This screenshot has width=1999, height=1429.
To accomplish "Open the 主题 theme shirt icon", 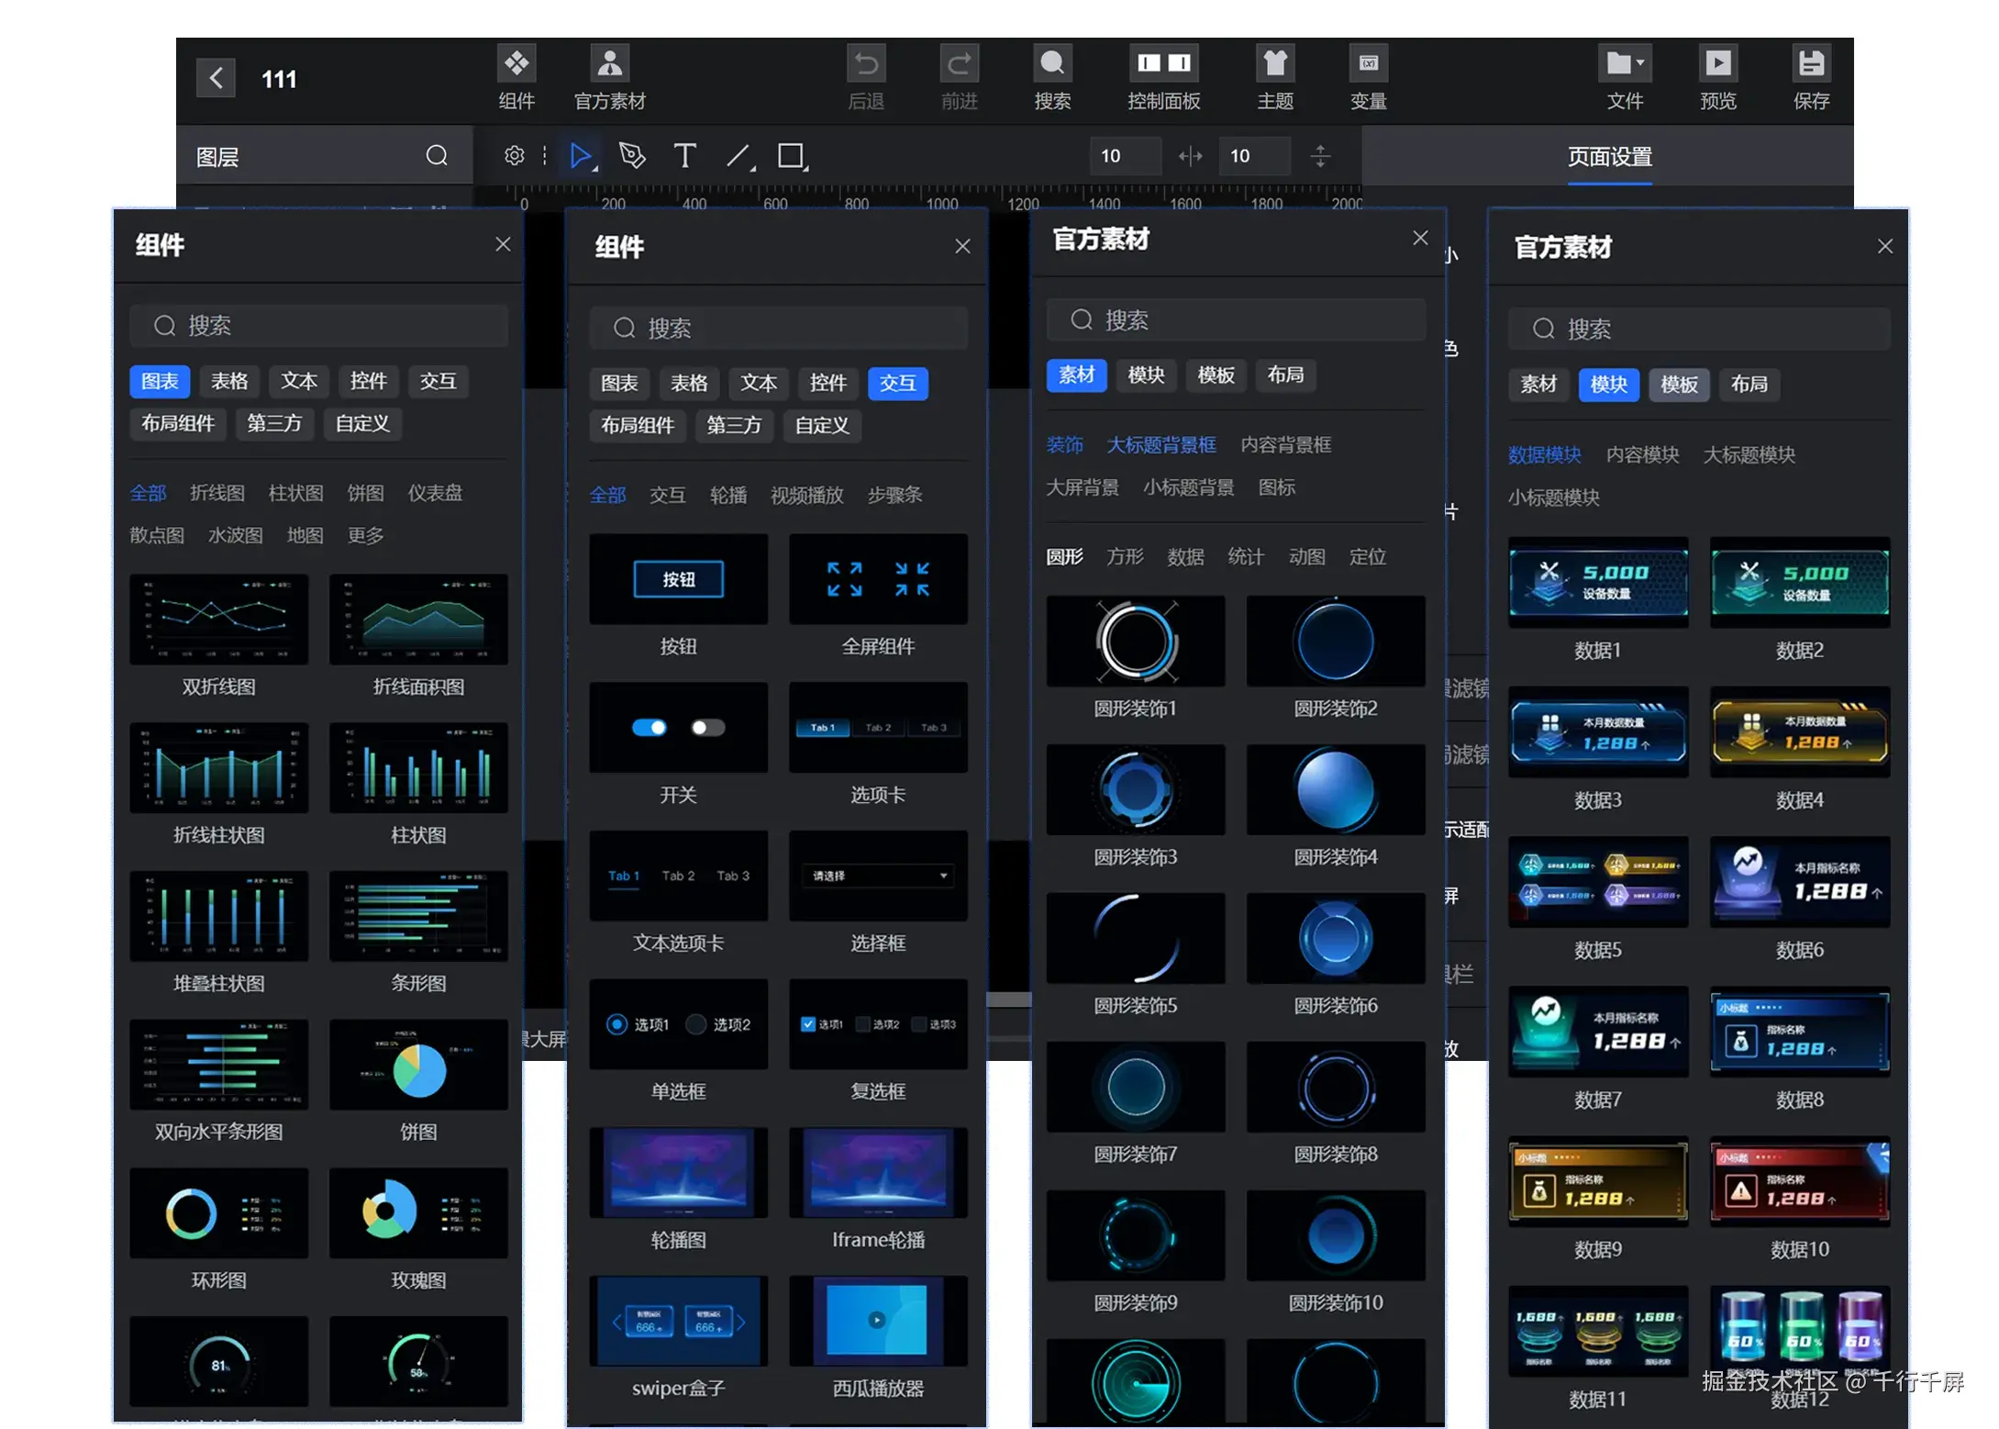I will (1274, 64).
